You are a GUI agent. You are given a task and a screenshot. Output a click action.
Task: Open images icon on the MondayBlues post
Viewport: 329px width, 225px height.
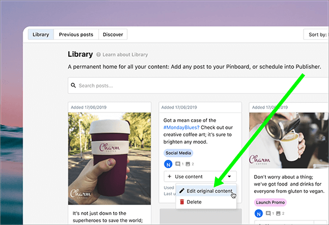point(188,164)
